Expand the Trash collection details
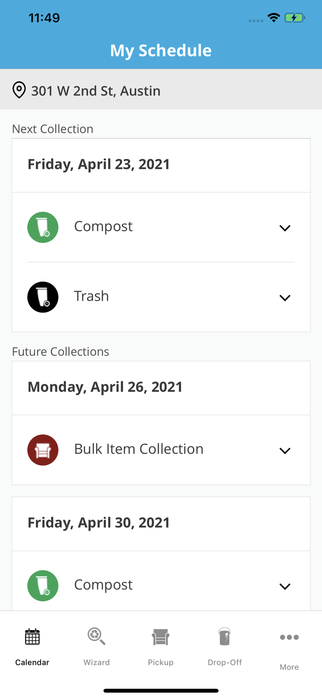Viewport: 322px width, 699px height. (285, 297)
